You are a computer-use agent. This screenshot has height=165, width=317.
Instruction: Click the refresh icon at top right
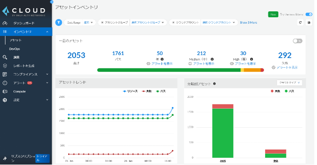pyautogui.click(x=300, y=23)
